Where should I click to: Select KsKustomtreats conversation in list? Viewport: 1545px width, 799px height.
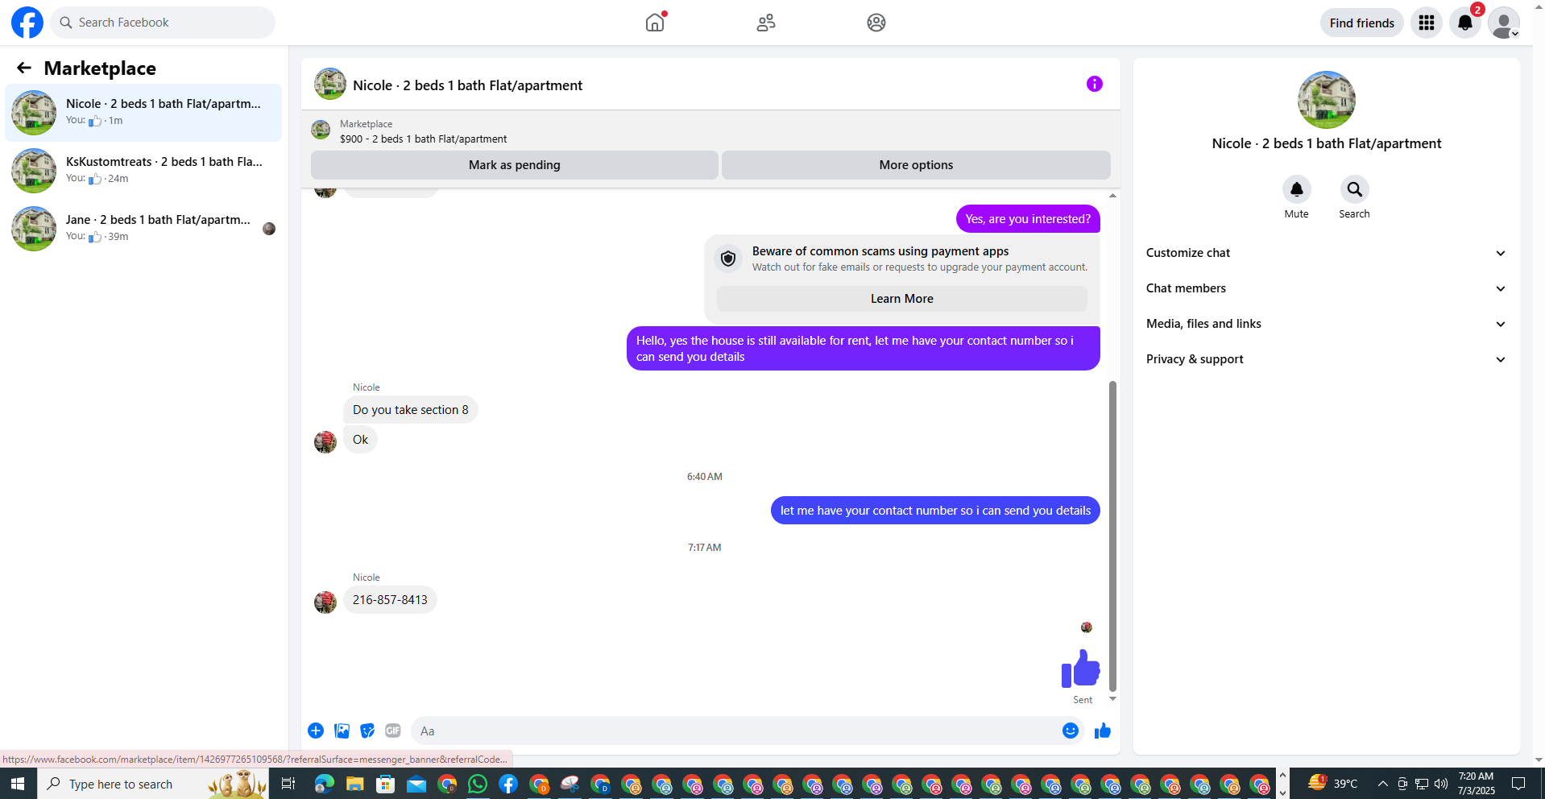click(143, 170)
